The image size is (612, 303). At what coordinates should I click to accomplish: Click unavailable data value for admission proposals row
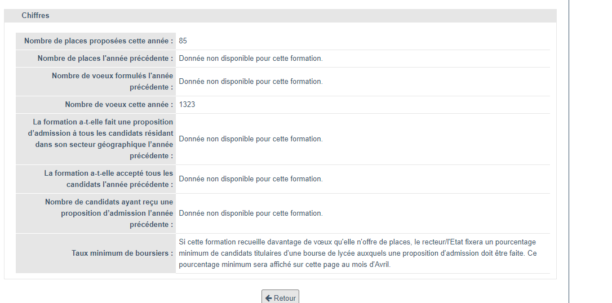pos(251,213)
